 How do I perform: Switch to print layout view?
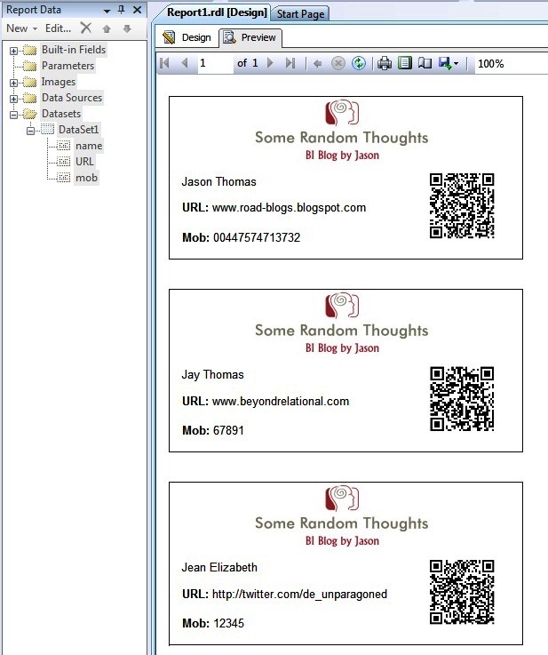(405, 63)
